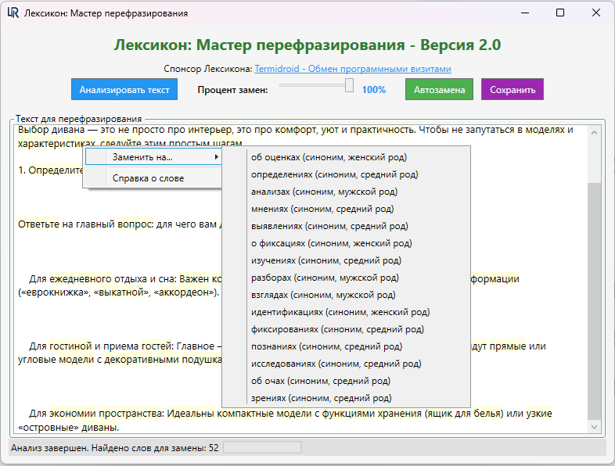Click the text scrollbar up arrow
615x466 pixels.
(594, 132)
